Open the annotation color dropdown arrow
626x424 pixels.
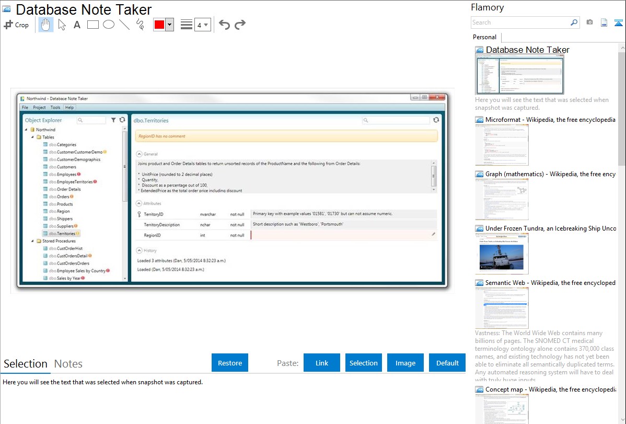170,25
